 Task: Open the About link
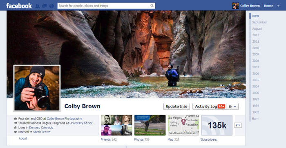pos(23,138)
